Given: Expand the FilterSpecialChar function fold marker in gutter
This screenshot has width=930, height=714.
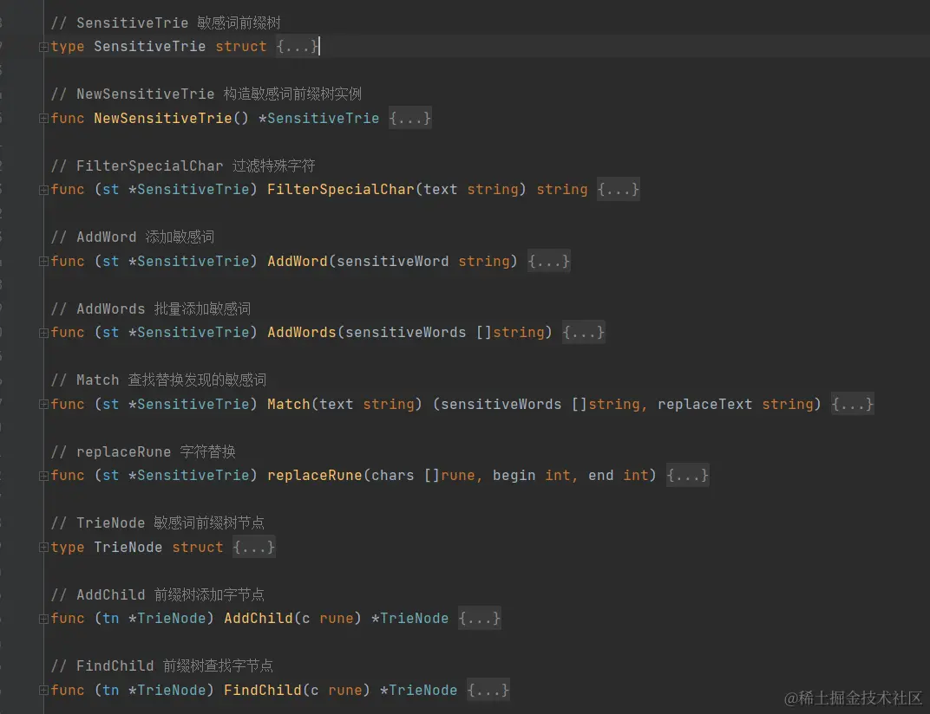Looking at the screenshot, I should 43,191.
